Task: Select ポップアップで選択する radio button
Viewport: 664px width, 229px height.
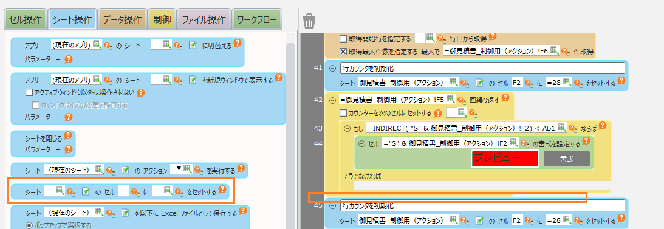Action: coord(29,225)
